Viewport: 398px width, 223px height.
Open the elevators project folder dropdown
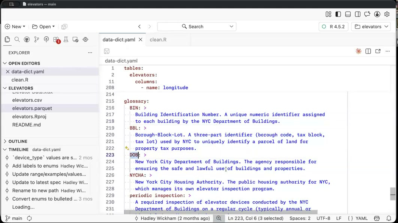[x=371, y=27]
